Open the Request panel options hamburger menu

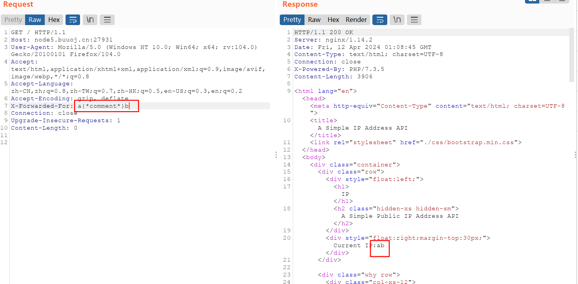point(107,20)
